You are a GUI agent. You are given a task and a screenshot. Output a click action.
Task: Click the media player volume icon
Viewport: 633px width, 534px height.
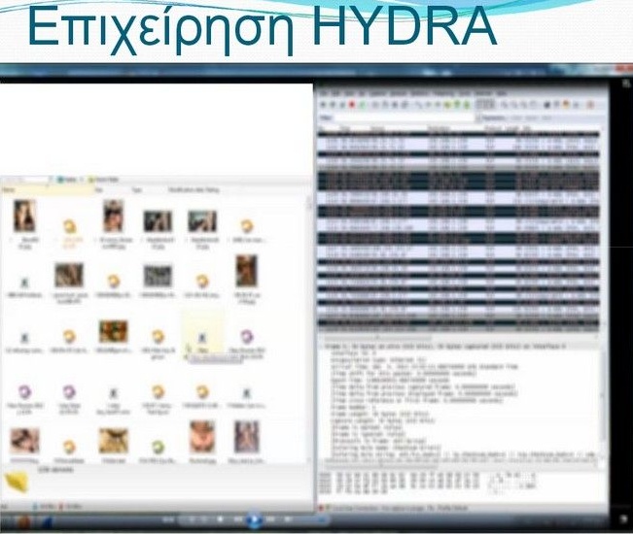pyautogui.click(x=288, y=519)
